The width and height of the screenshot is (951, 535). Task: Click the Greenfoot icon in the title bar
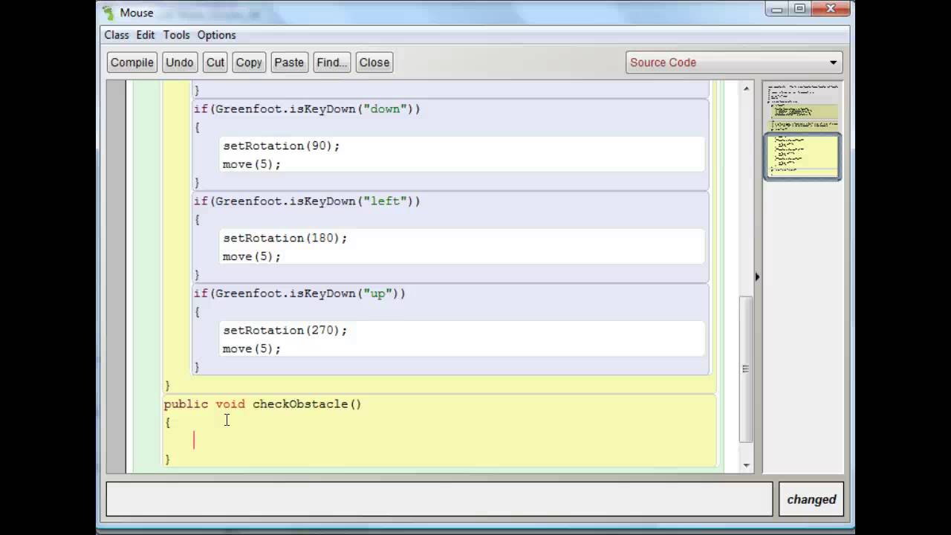108,13
